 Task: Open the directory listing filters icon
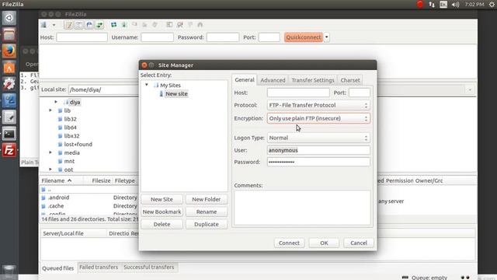pos(169,25)
